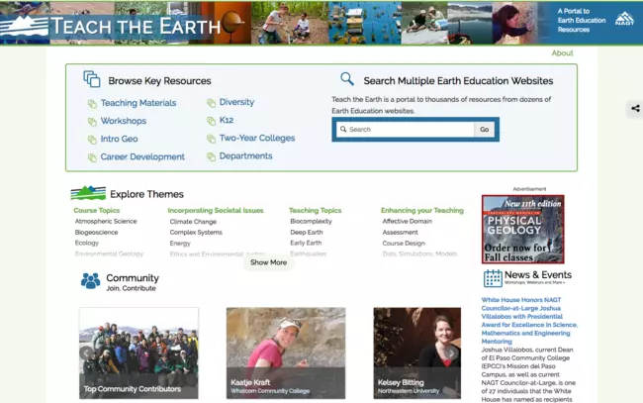Viewport: 643px width, 403px height.
Task: Open the Community heading link
Action: coord(133,278)
